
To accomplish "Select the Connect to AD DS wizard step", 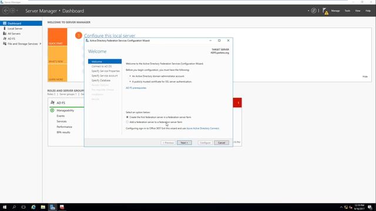I will (x=102, y=66).
